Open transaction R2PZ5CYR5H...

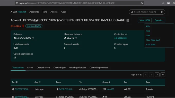pyautogui.click(x=22, y=89)
